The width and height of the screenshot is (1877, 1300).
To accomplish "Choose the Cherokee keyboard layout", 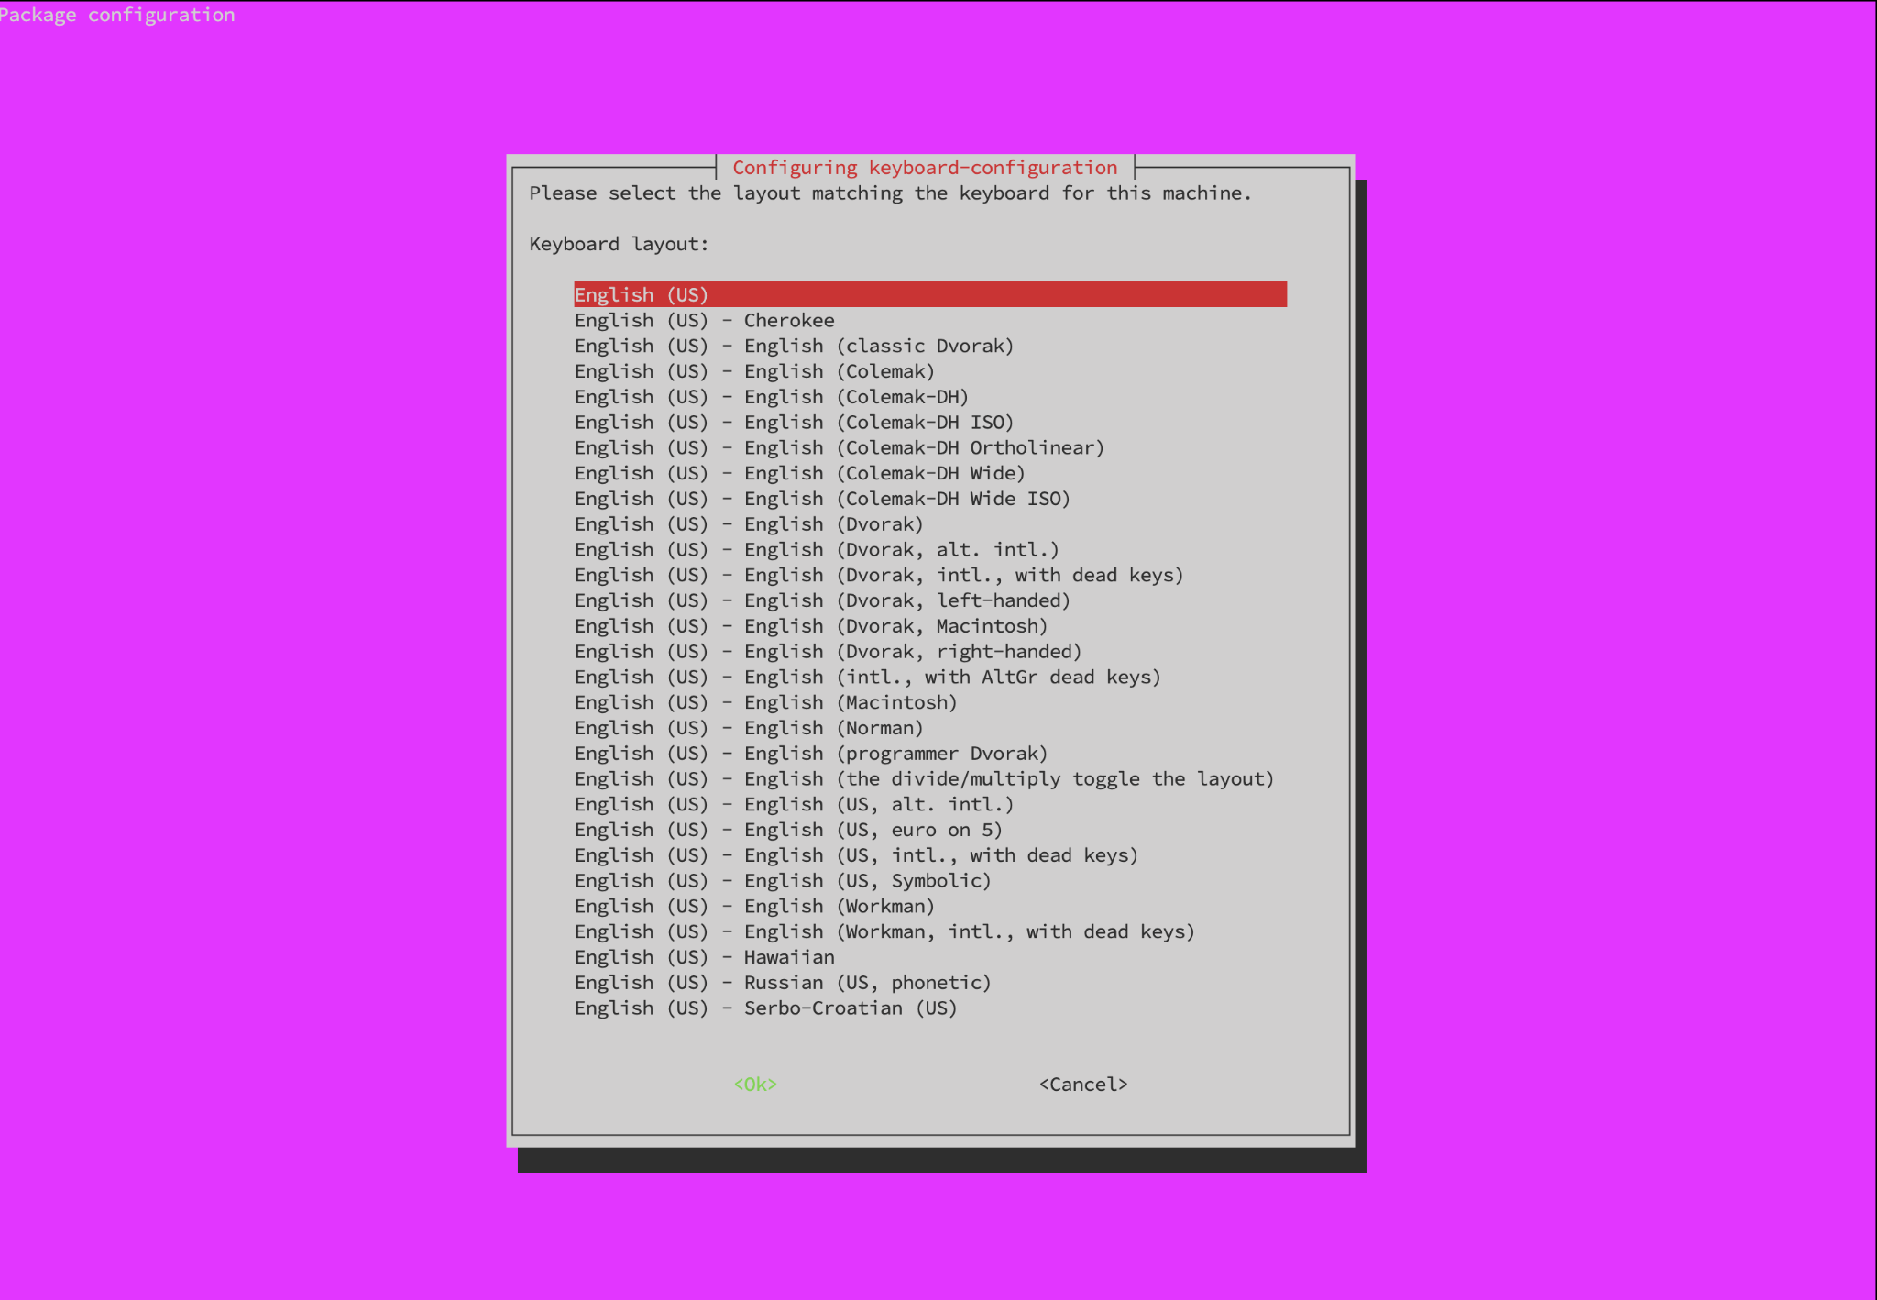I will click(704, 321).
